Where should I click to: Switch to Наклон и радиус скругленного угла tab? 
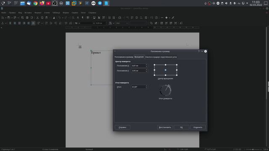pos(161,57)
